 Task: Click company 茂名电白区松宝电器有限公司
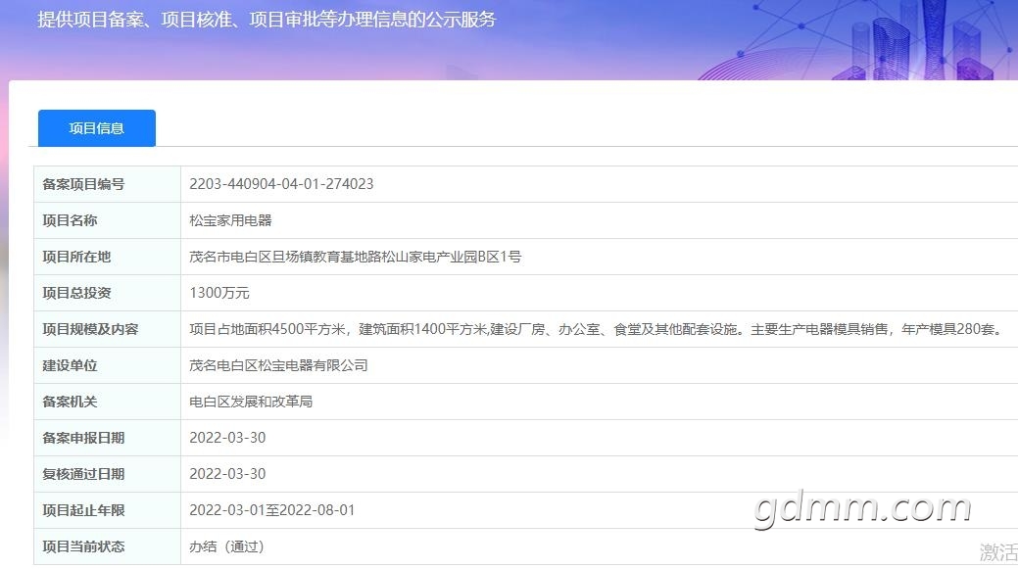pyautogui.click(x=278, y=365)
